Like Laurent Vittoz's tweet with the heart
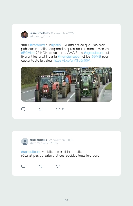 click(x=58, y=109)
